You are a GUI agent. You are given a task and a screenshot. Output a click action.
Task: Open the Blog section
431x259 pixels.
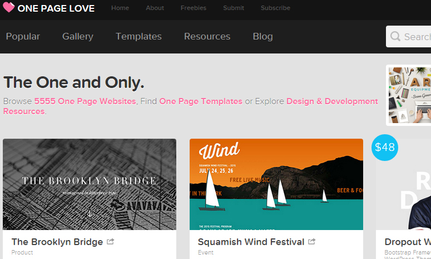coord(263,36)
